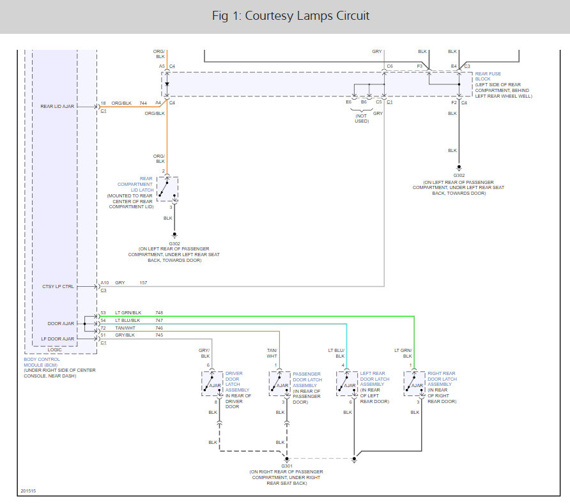Click the '(NOT USED)' note under E6 B6
Viewport: 570px width, 504px height.
tap(362, 119)
